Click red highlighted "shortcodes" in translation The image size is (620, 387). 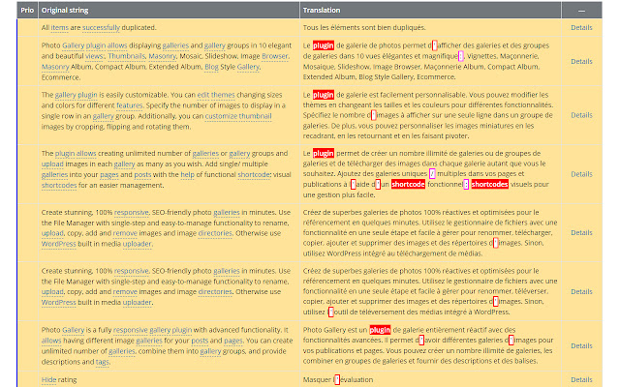[489, 185]
